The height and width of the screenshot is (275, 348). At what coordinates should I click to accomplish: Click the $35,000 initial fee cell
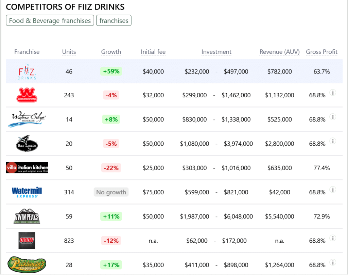click(153, 265)
